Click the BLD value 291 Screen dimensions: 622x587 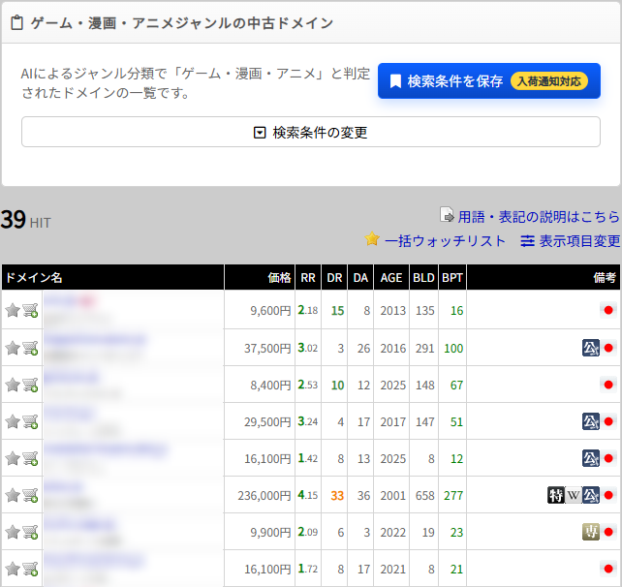425,348
